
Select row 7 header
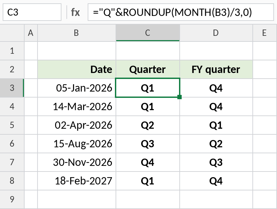pos(12,162)
